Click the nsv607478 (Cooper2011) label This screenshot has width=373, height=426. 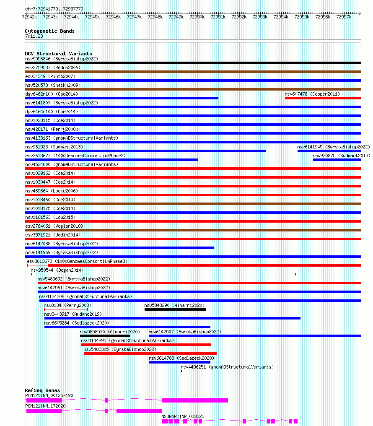312,94
